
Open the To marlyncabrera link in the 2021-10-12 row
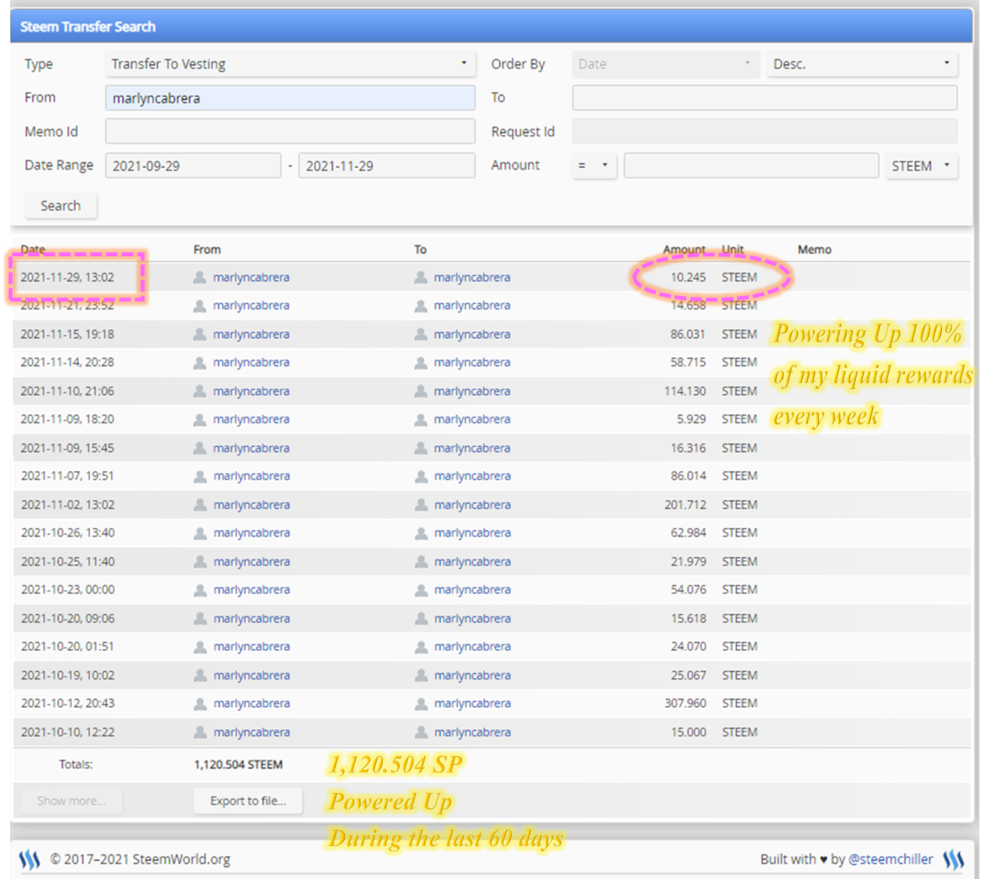(473, 704)
